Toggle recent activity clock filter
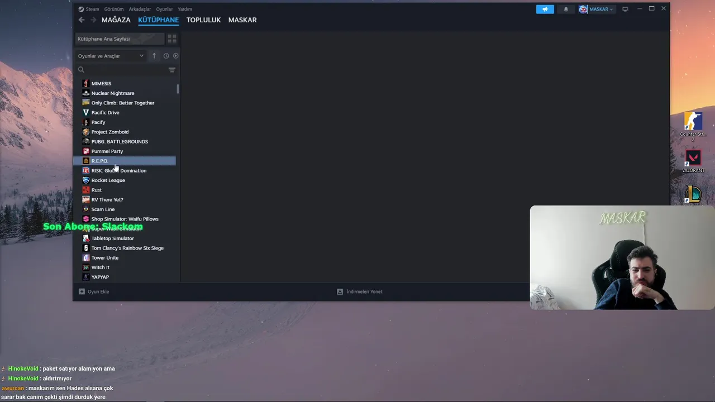This screenshot has width=715, height=402. pos(166,56)
